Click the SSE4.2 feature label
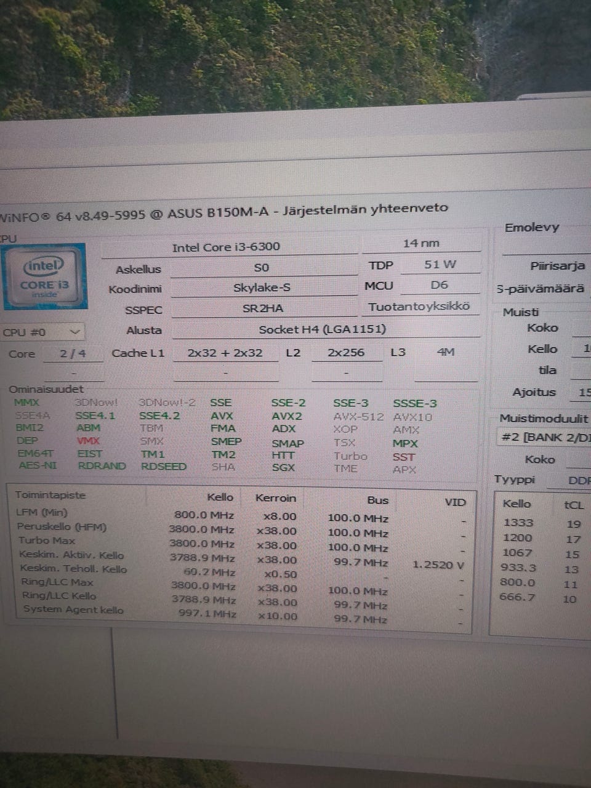The image size is (591, 788). (x=159, y=416)
